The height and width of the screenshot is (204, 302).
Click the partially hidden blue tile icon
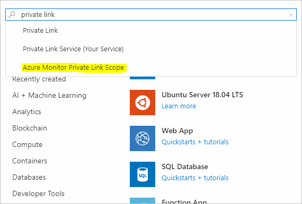click(143, 78)
